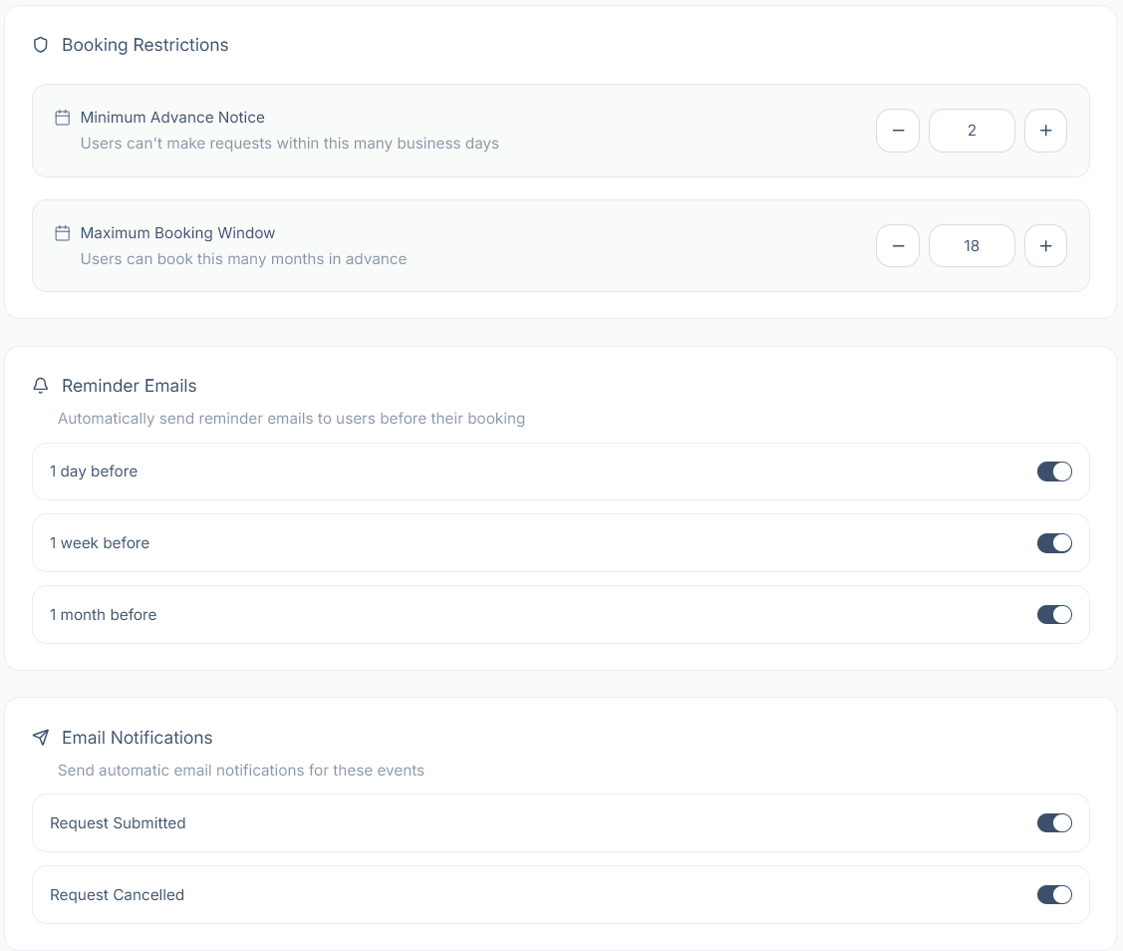The width and height of the screenshot is (1123, 951).
Task: Click the "Request Submitted" label
Action: (118, 822)
